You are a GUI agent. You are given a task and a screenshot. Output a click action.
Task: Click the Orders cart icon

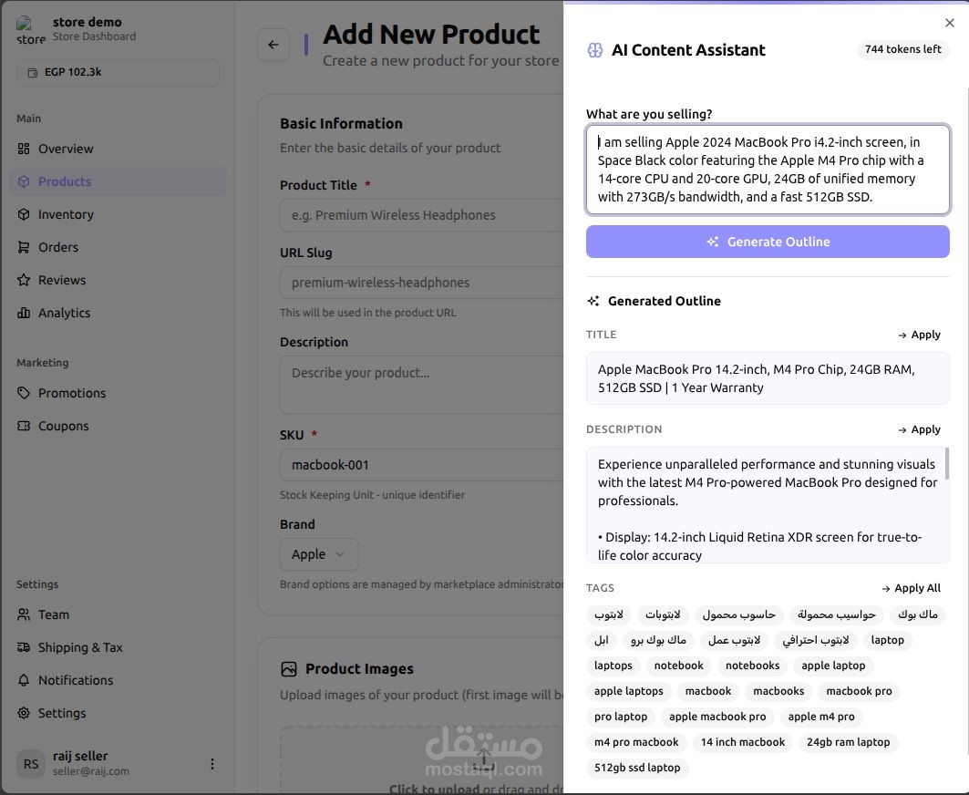tap(24, 247)
